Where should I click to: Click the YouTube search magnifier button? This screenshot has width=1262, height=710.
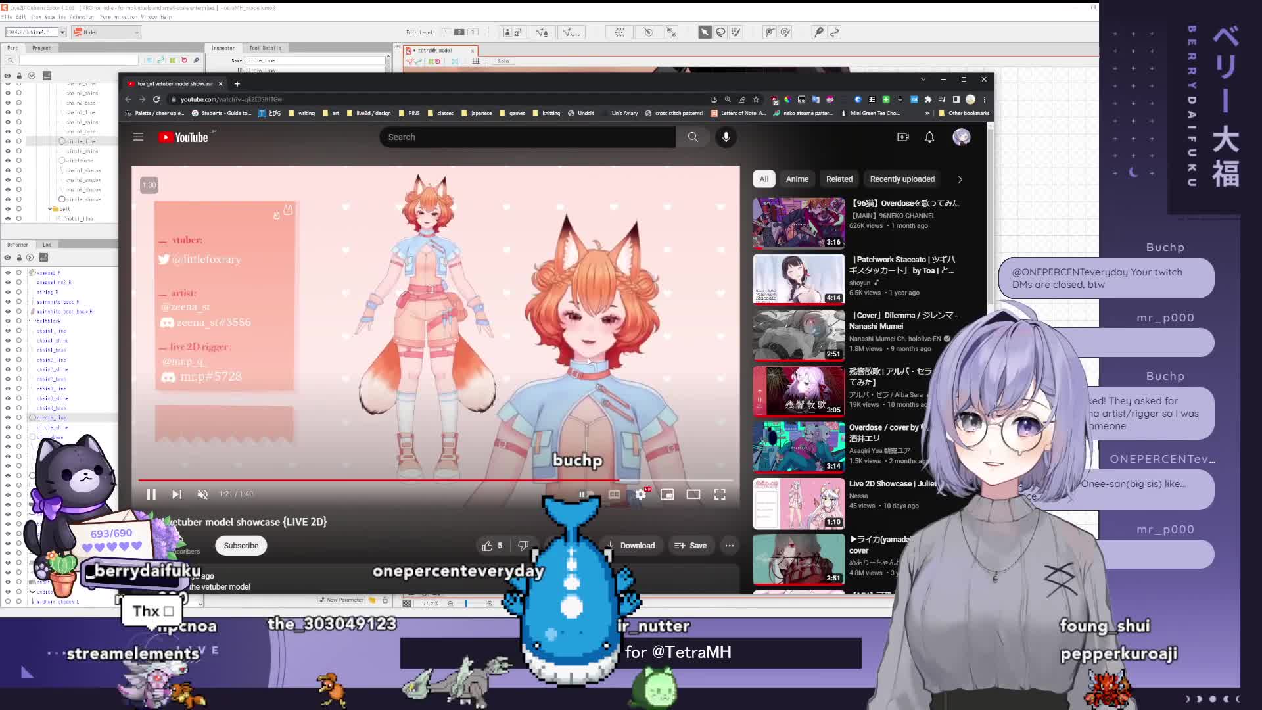point(693,137)
